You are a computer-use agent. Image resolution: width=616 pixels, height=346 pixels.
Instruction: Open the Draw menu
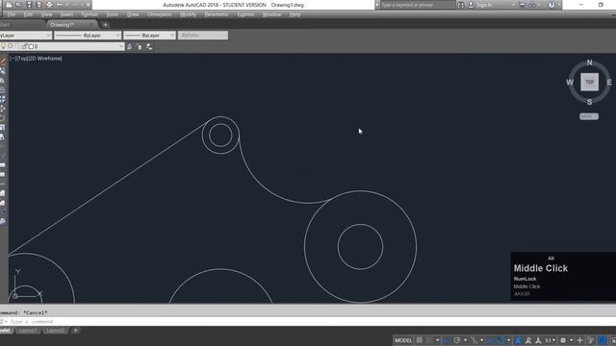point(133,14)
